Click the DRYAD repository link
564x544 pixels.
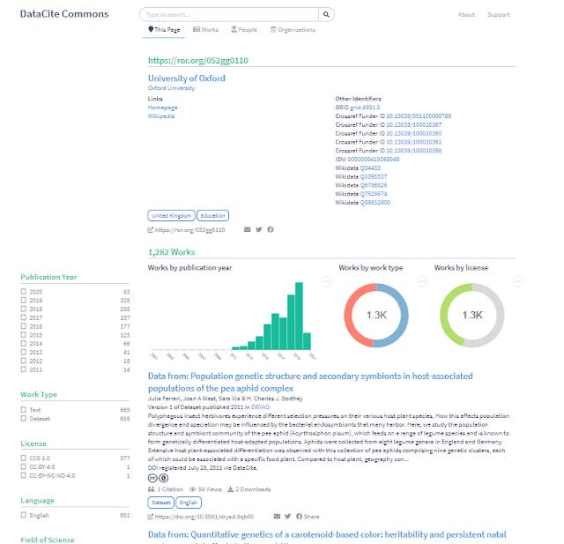click(x=260, y=407)
